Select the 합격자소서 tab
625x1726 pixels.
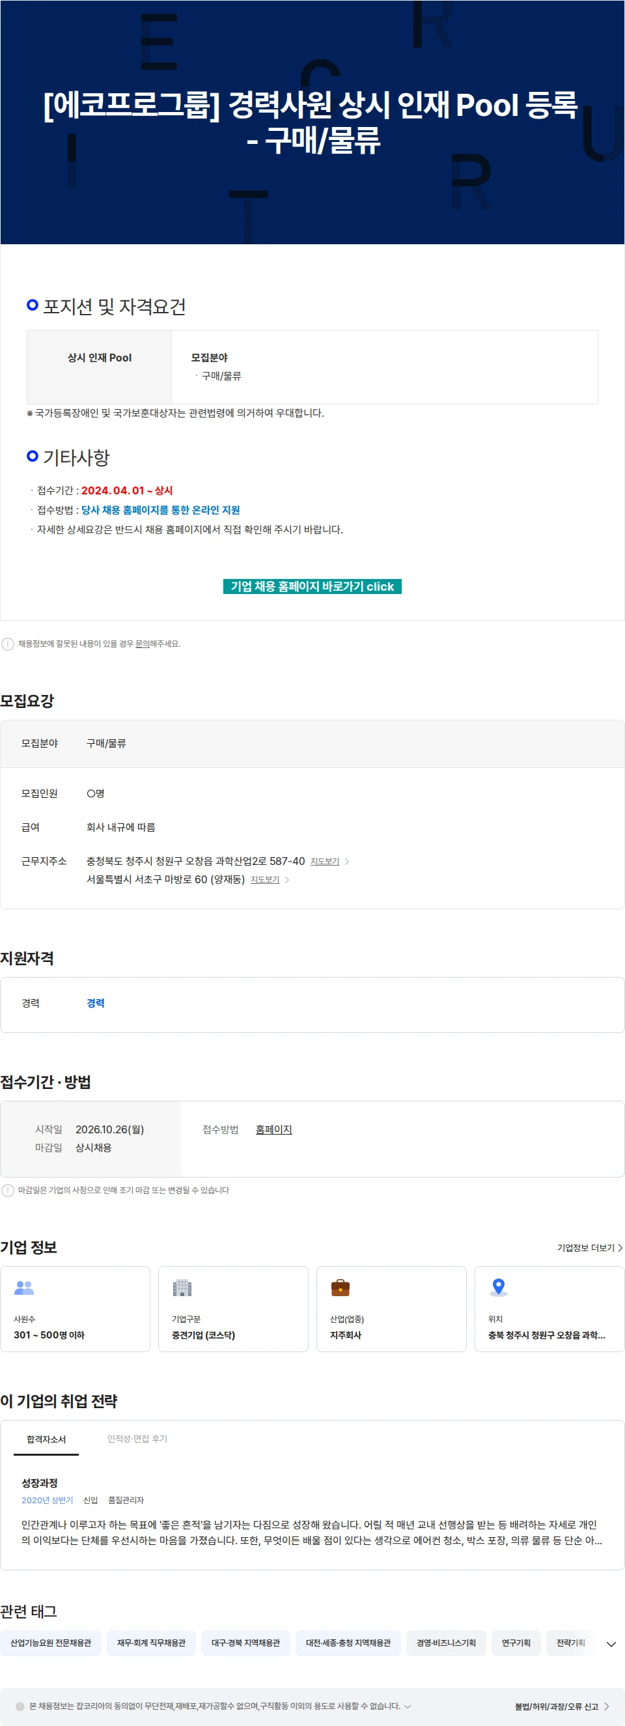coord(46,1439)
